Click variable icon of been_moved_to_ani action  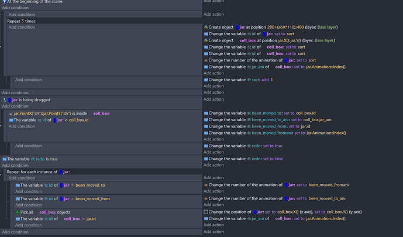tap(206, 120)
